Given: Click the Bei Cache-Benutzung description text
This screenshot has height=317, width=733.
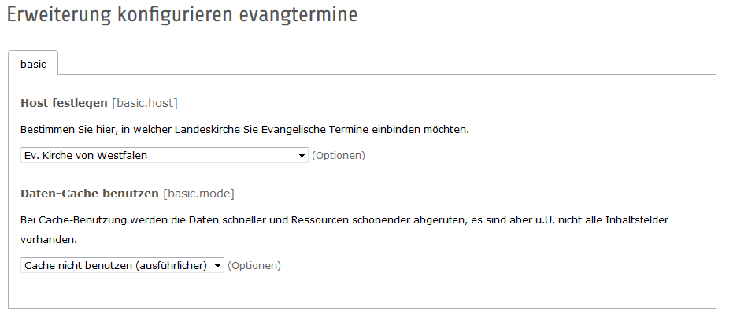Looking at the screenshot, I should tap(345, 230).
